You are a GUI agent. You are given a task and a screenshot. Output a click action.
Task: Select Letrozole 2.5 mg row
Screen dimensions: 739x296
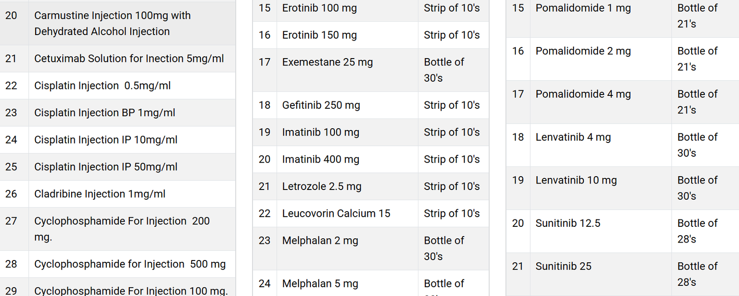pos(371,186)
